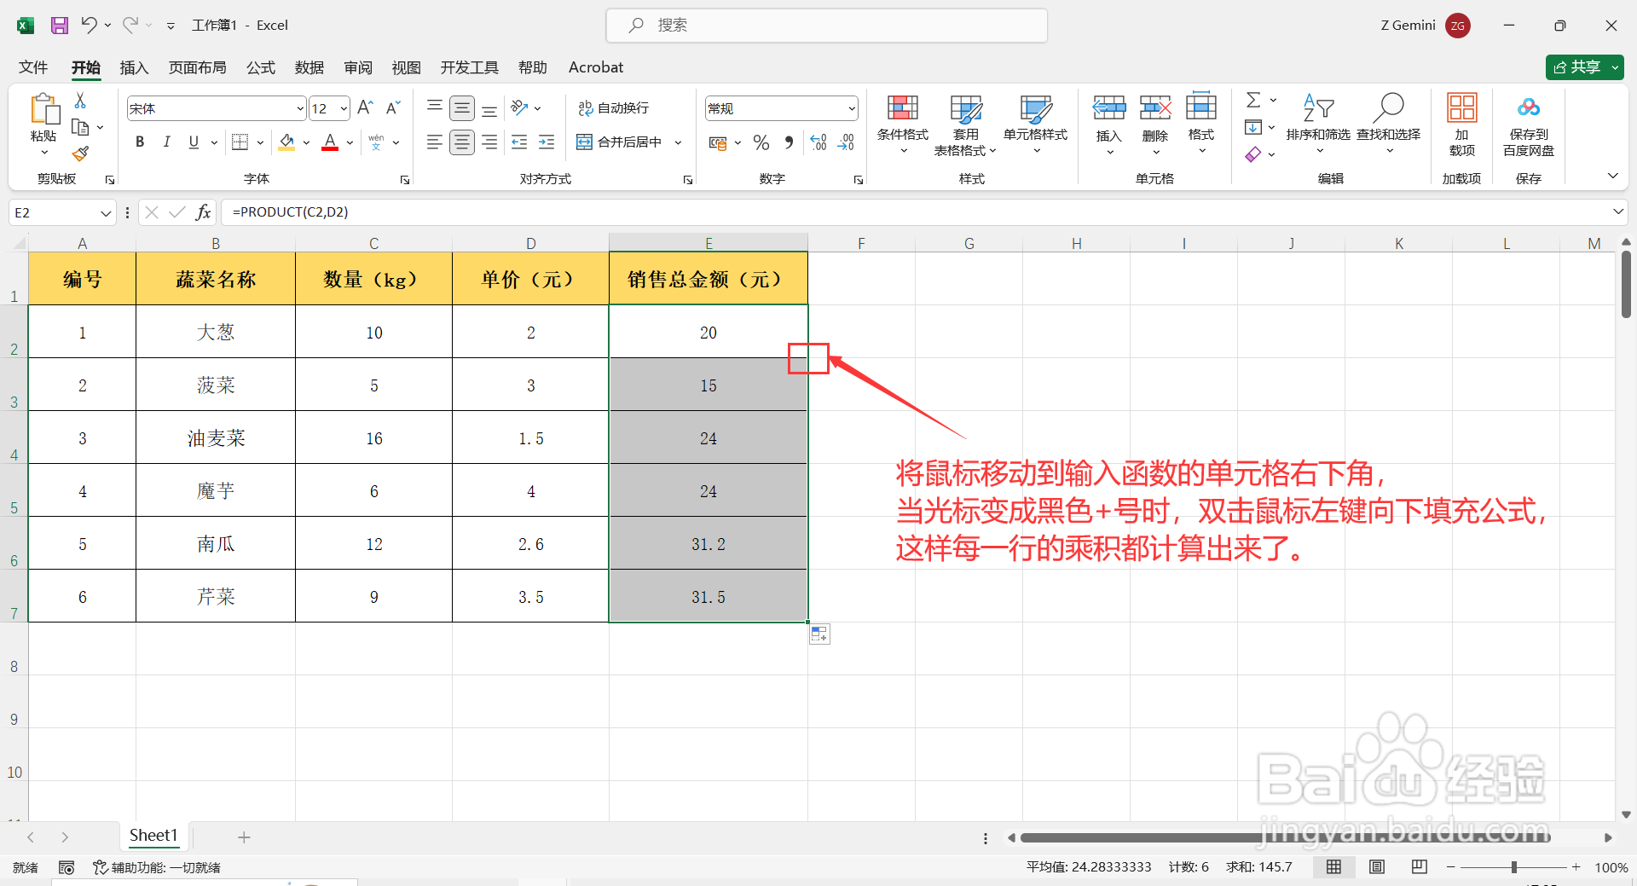Image resolution: width=1637 pixels, height=886 pixels.
Task: Expand the fill color dropdown arrow
Action: click(305, 142)
